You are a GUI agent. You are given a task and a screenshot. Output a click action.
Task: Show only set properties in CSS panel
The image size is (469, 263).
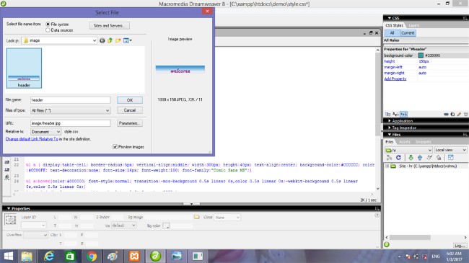[x=403, y=114]
